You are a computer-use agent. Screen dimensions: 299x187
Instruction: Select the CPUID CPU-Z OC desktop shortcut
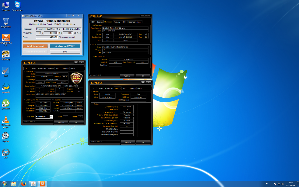6,40
